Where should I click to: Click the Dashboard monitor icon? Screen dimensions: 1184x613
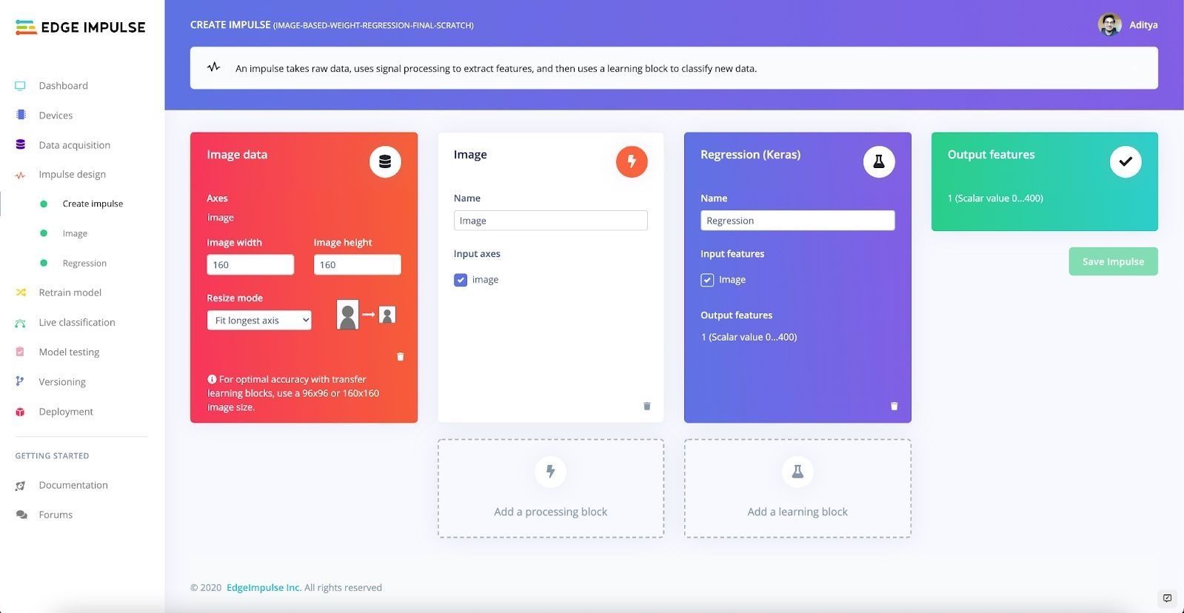click(x=20, y=86)
